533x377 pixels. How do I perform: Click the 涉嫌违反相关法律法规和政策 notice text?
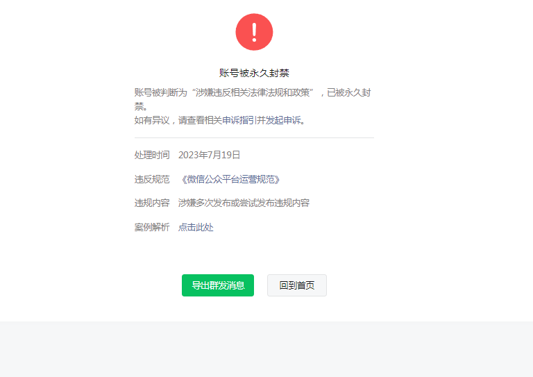253,92
